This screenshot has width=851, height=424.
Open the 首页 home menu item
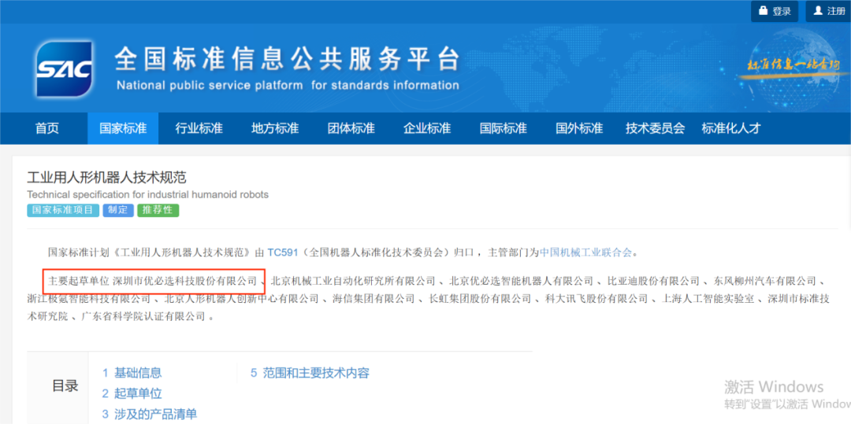(47, 128)
